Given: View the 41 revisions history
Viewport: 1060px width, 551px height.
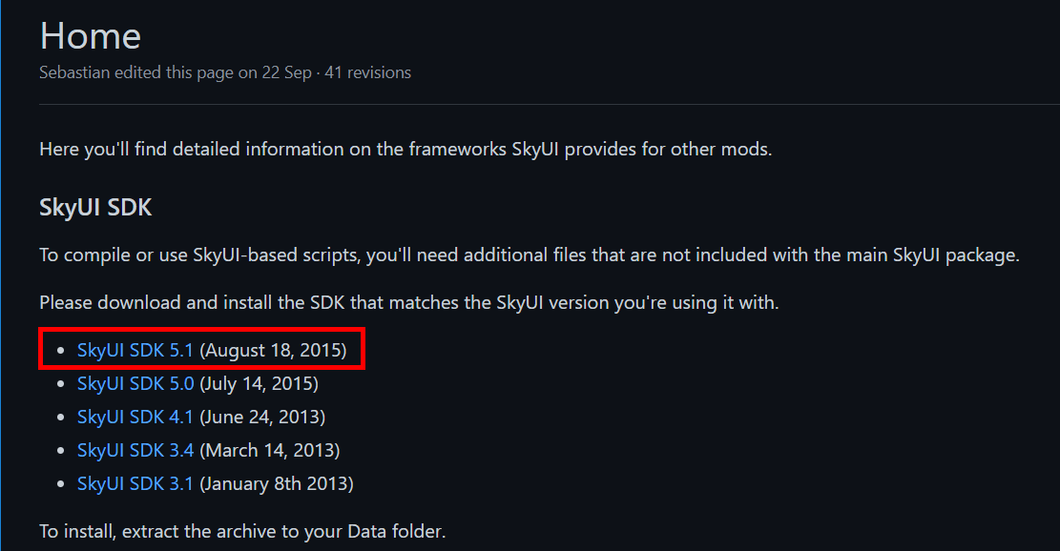Looking at the screenshot, I should tap(367, 72).
